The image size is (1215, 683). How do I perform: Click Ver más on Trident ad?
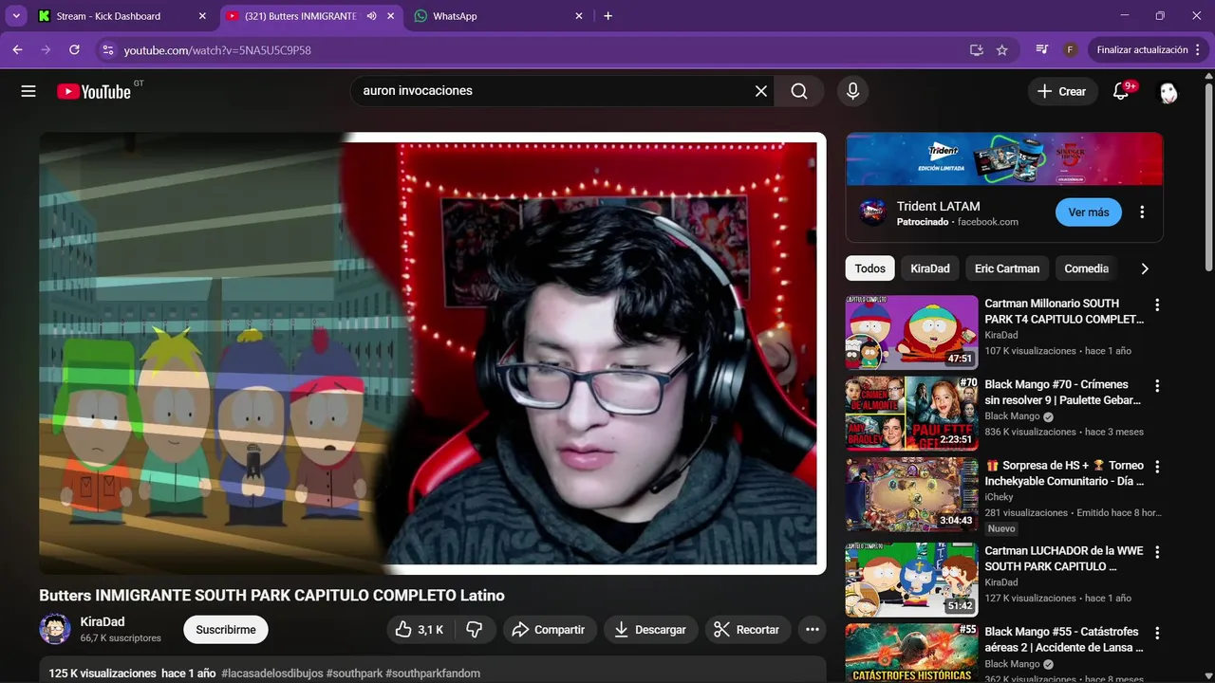(x=1088, y=212)
